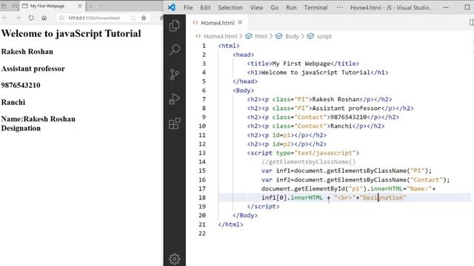Bookmark the page with the star icon
The height and width of the screenshot is (266, 474).
point(144,18)
